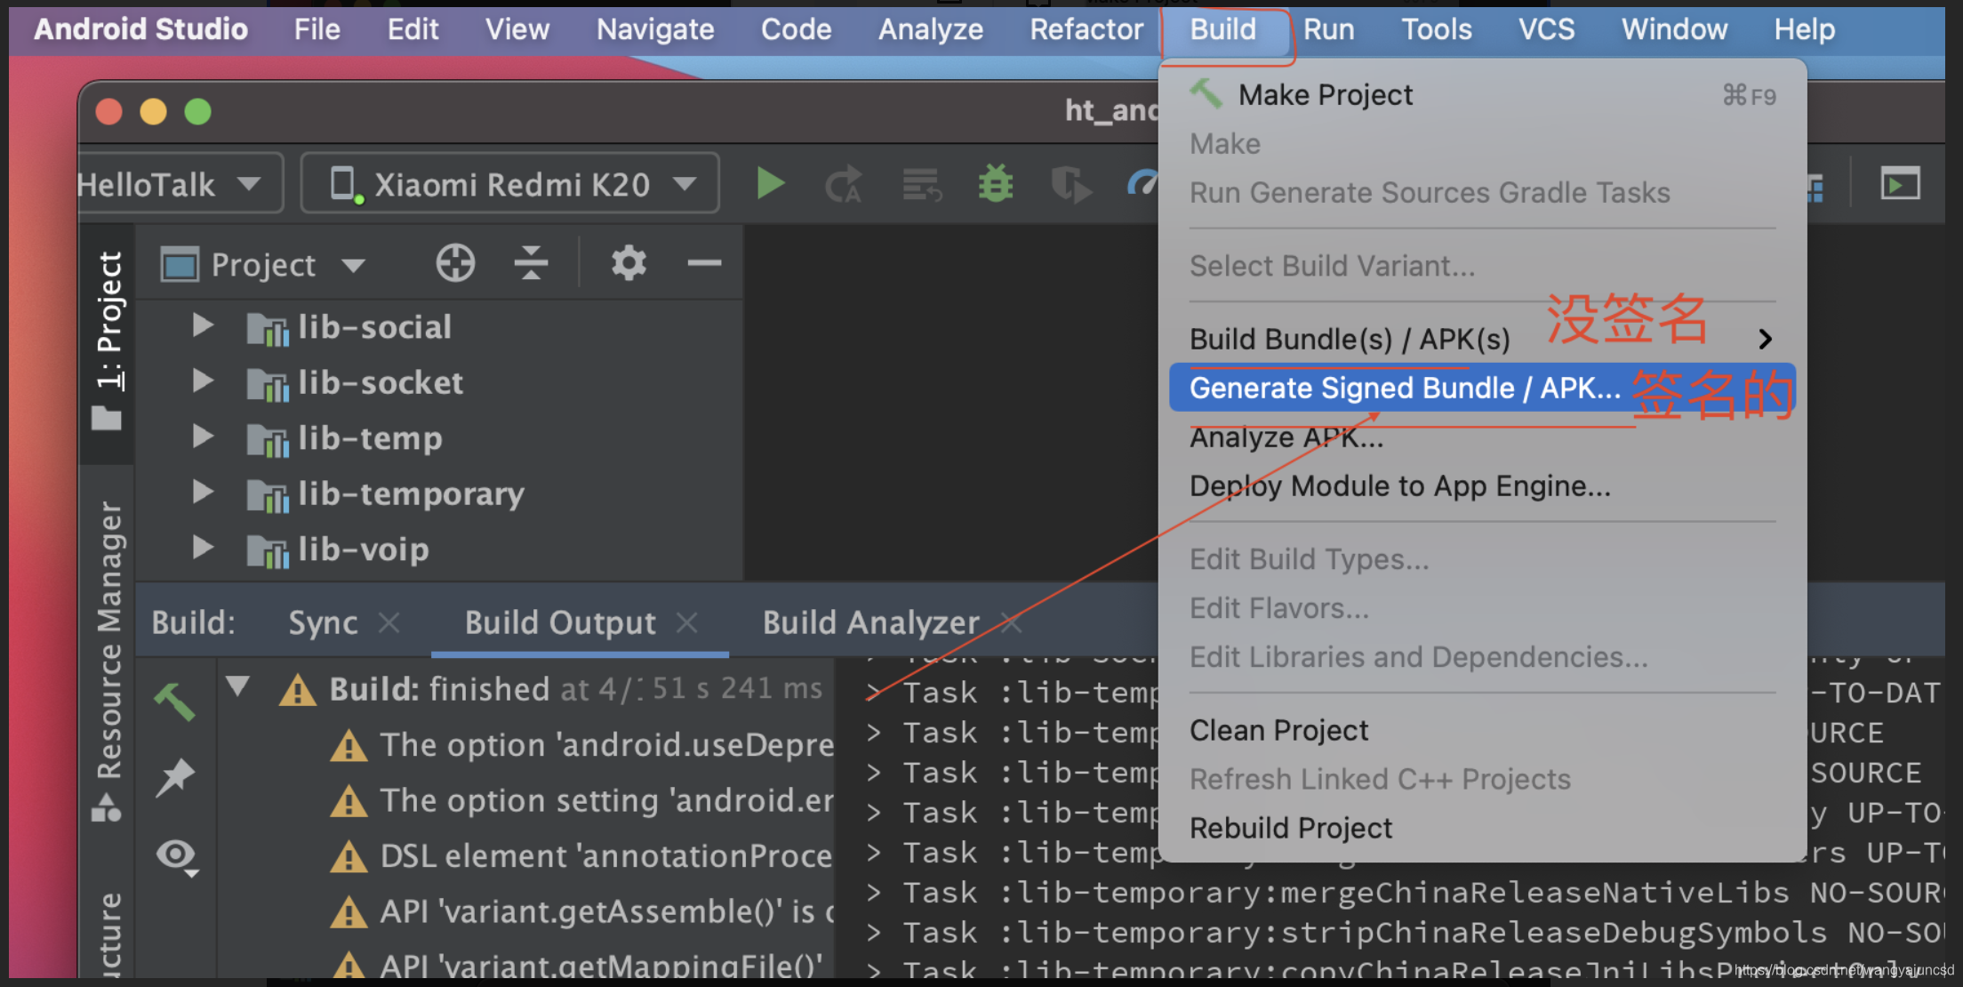
Task: Open the Android Studio application menu
Action: [140, 29]
